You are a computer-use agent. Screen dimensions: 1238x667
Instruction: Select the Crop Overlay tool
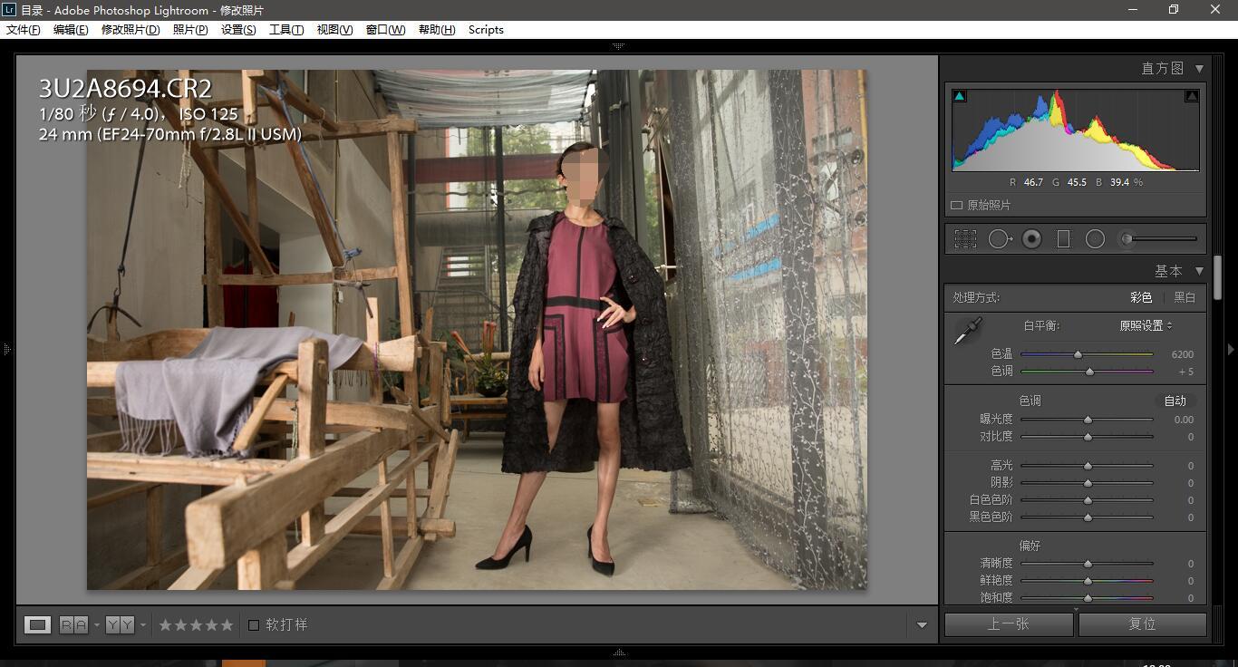point(965,239)
